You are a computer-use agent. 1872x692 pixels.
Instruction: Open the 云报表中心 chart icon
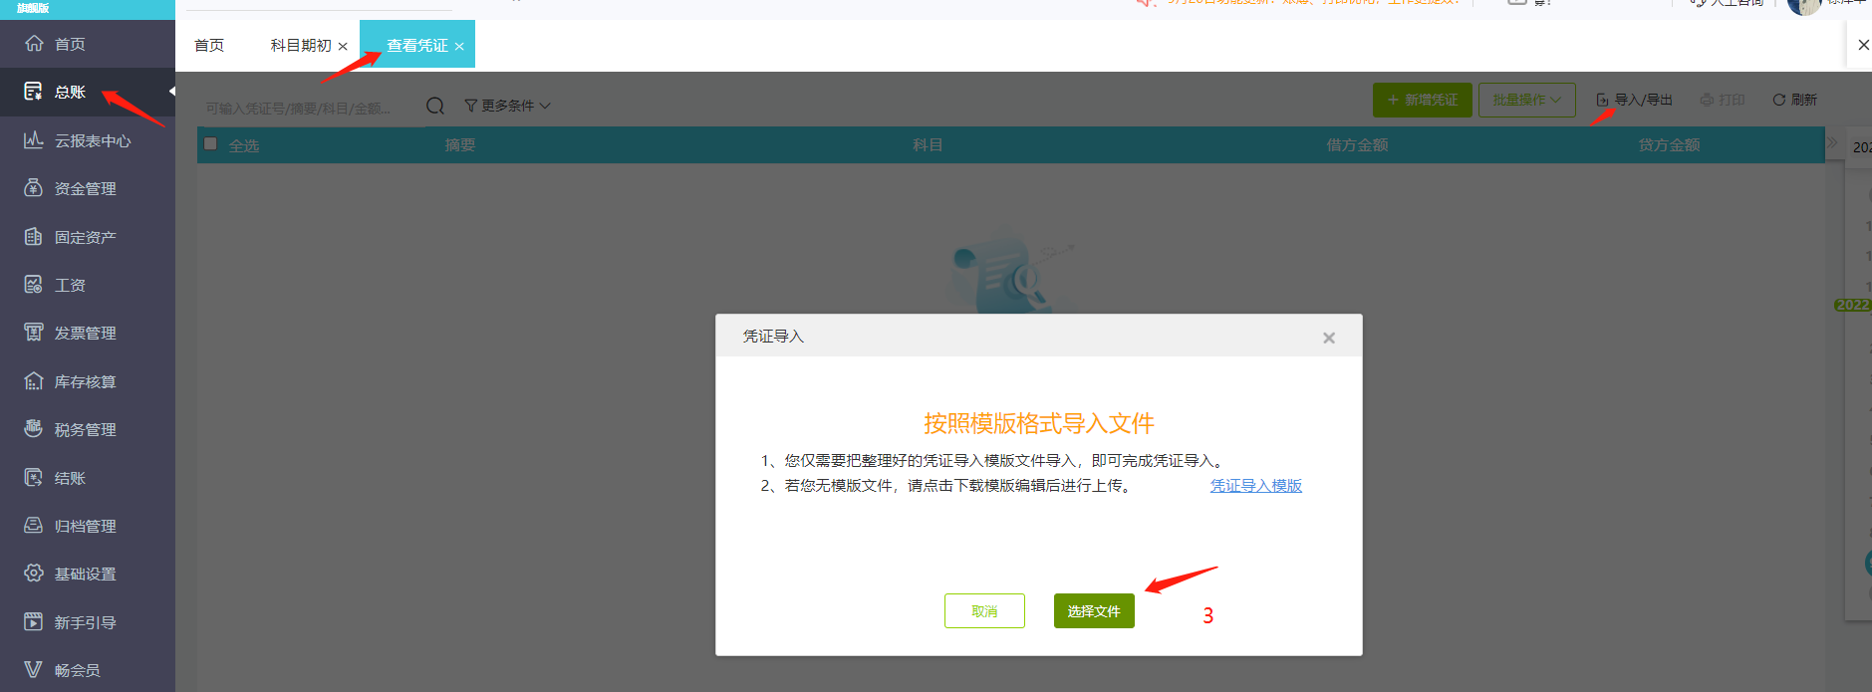click(34, 140)
